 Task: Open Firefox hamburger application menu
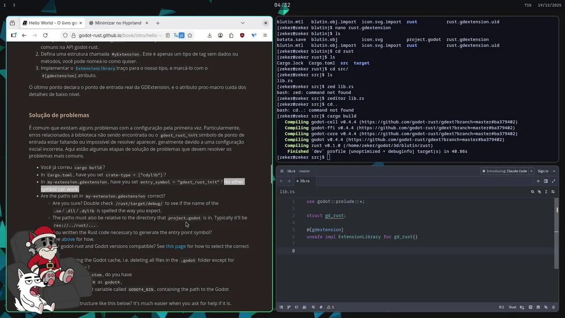(265, 35)
